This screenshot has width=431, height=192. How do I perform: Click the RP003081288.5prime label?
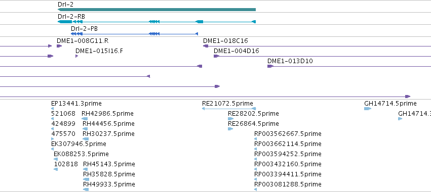tap(288, 184)
